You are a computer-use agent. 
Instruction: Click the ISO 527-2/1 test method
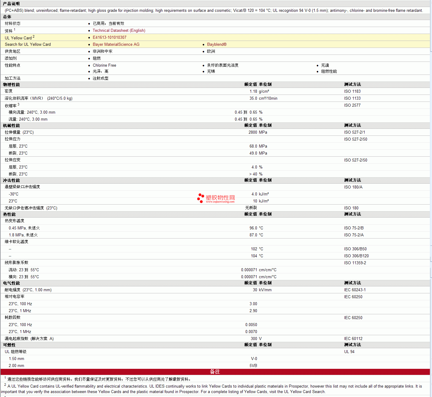(x=355, y=132)
